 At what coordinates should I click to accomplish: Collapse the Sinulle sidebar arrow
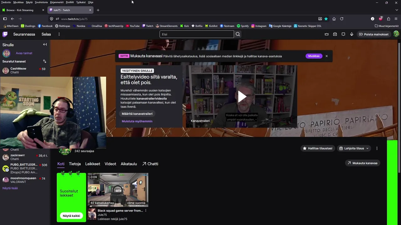coord(45,44)
